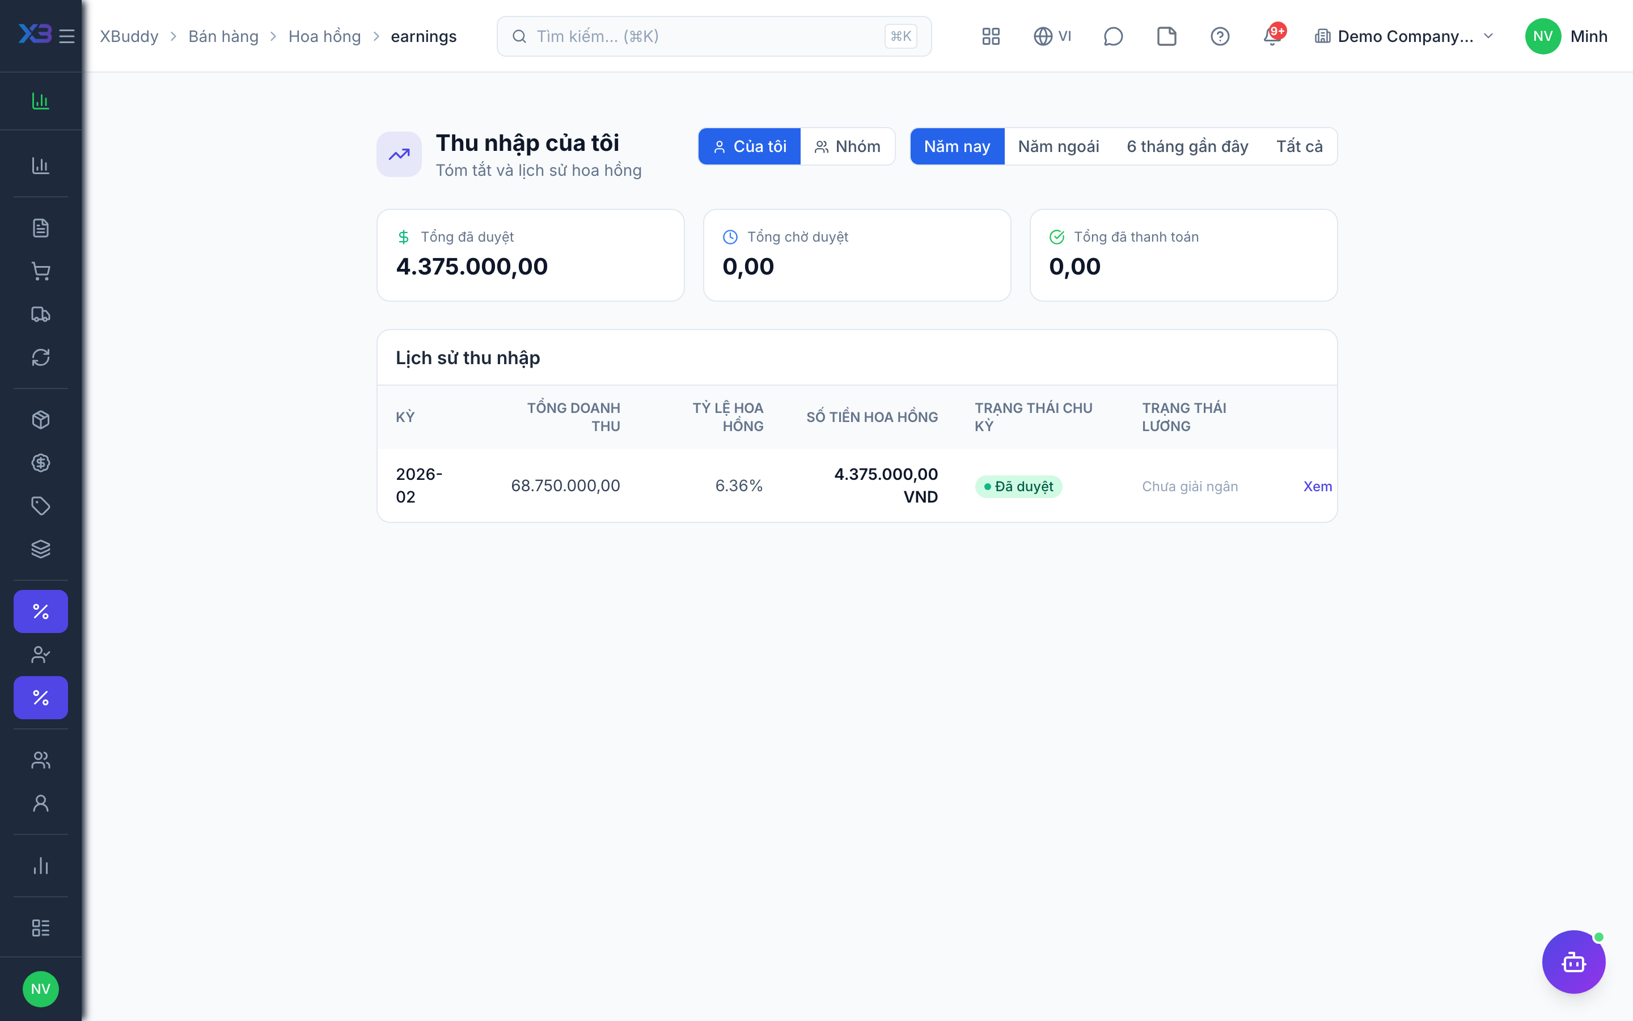
Task: Select the 6 tháng gần đây tab
Action: tap(1187, 146)
